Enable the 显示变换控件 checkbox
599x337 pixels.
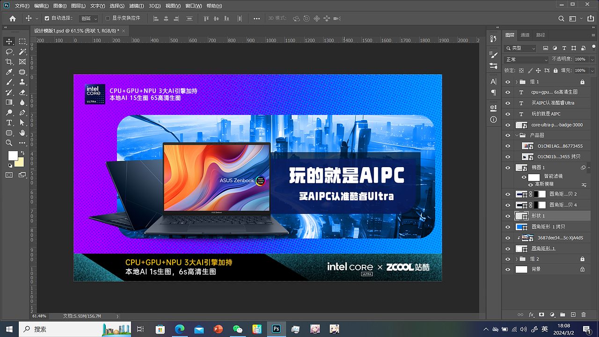pos(108,18)
